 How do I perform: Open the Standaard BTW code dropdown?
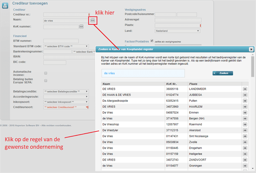click(x=66, y=46)
